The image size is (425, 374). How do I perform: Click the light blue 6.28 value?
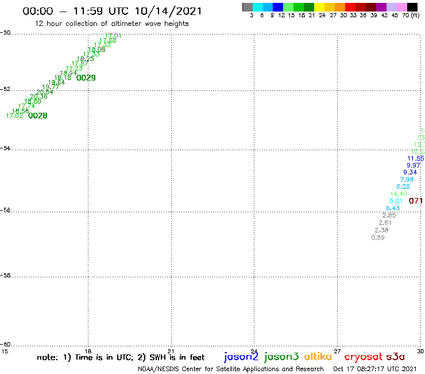coord(403,186)
